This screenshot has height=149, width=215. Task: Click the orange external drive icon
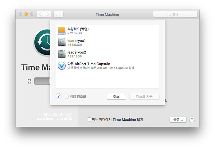pos(61,31)
